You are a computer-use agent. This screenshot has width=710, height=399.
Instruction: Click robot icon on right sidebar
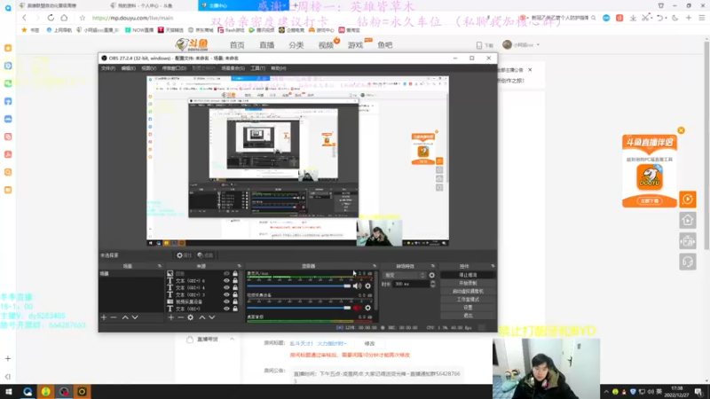coord(687,241)
